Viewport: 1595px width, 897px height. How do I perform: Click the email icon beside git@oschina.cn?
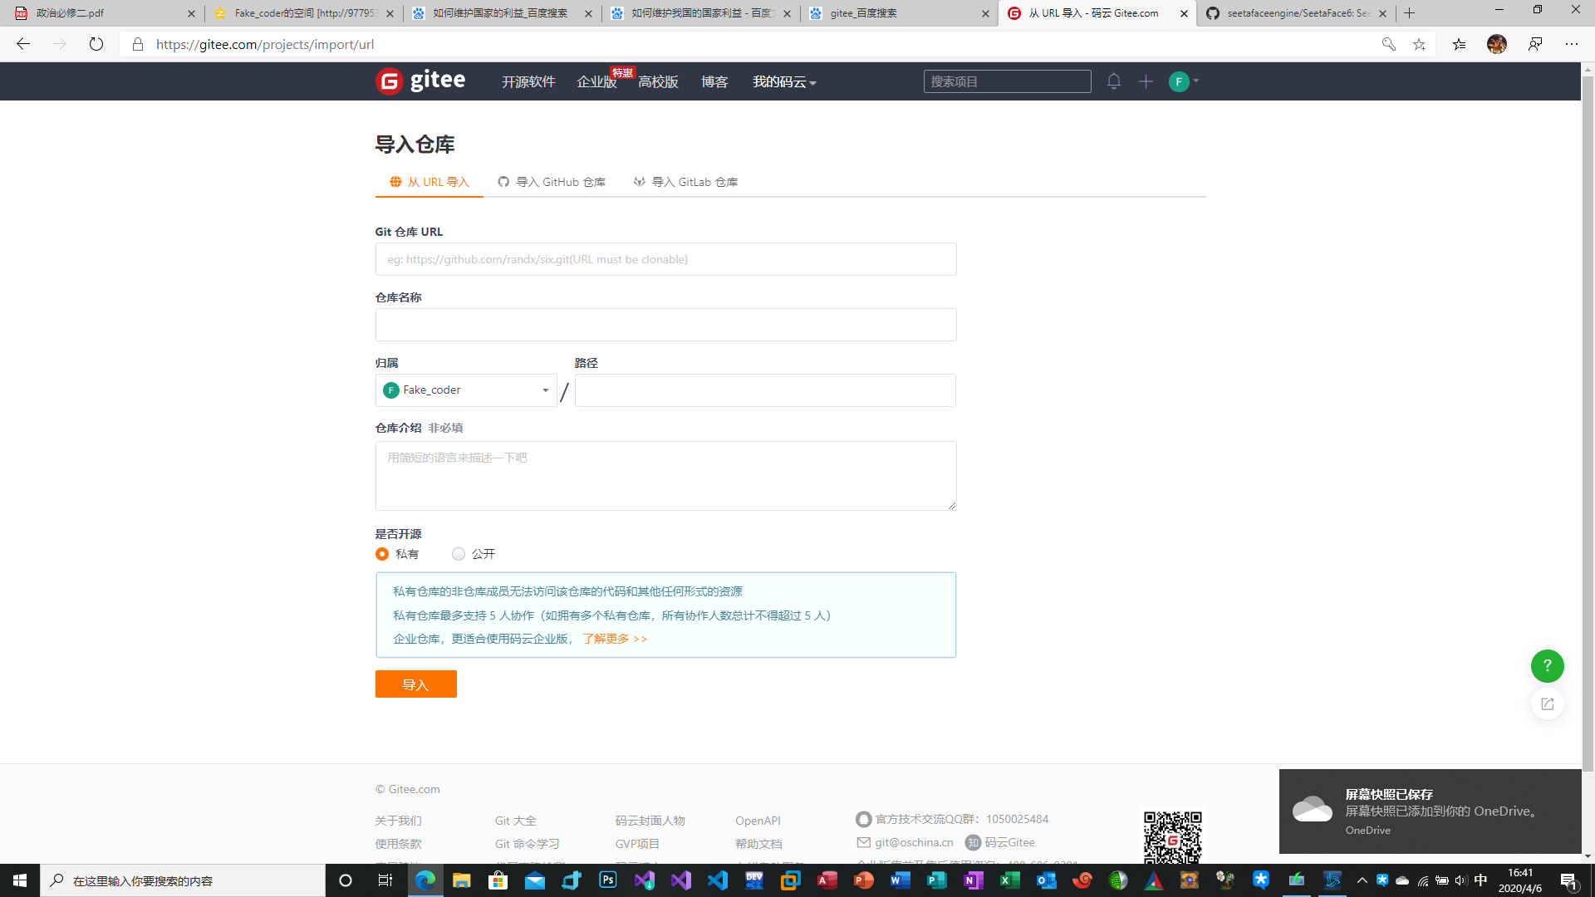coord(863,842)
